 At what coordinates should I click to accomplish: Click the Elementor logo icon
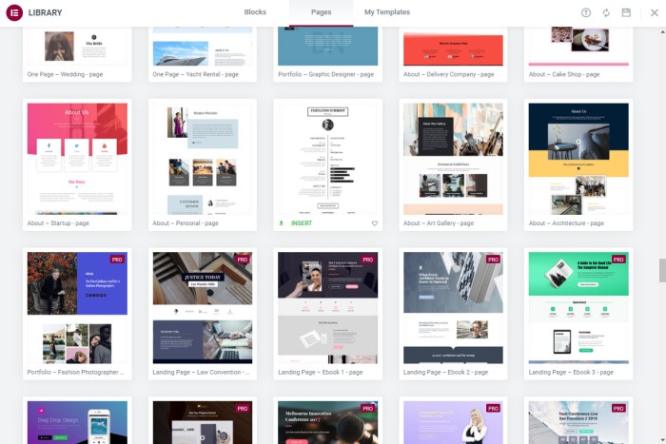click(x=14, y=12)
